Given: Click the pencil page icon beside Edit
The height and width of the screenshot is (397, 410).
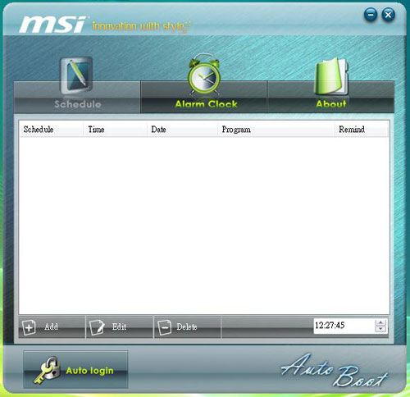Looking at the screenshot, I should (97, 327).
